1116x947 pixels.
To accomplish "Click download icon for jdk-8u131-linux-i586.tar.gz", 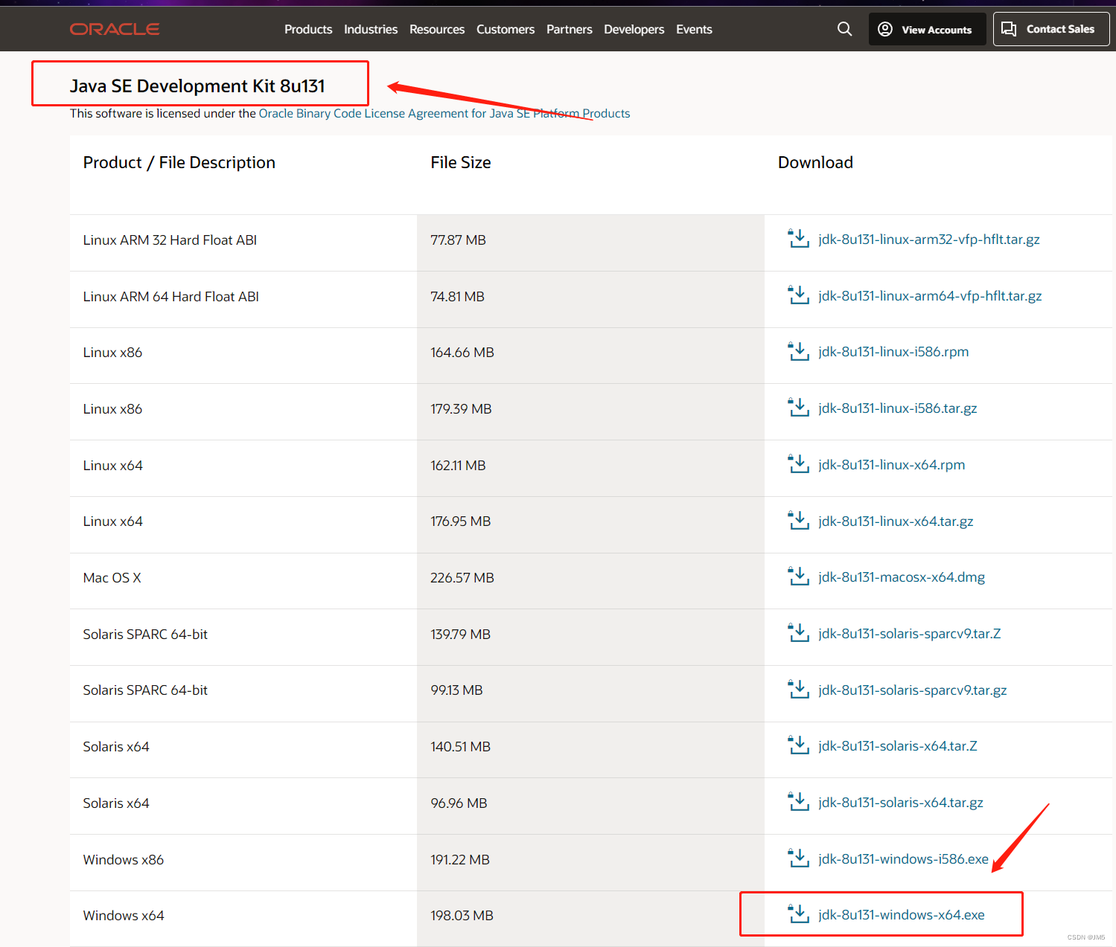I will [798, 408].
